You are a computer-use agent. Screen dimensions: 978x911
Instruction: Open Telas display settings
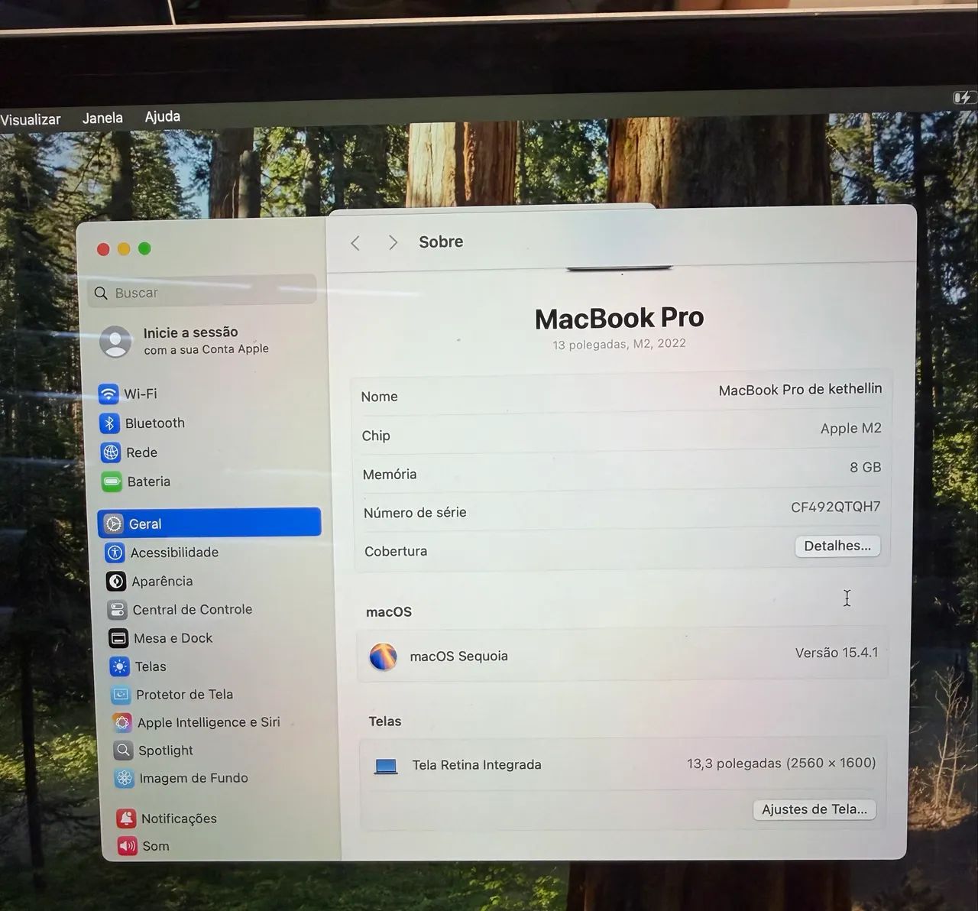click(138, 666)
